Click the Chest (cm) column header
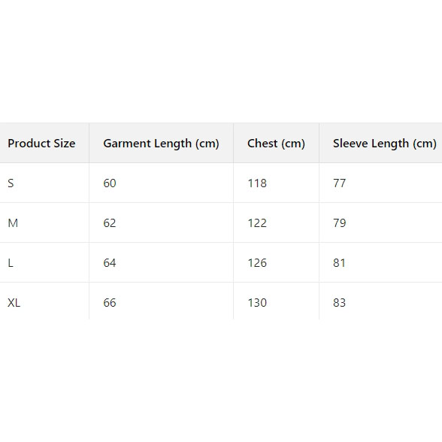The height and width of the screenshot is (442, 442). [x=276, y=144]
